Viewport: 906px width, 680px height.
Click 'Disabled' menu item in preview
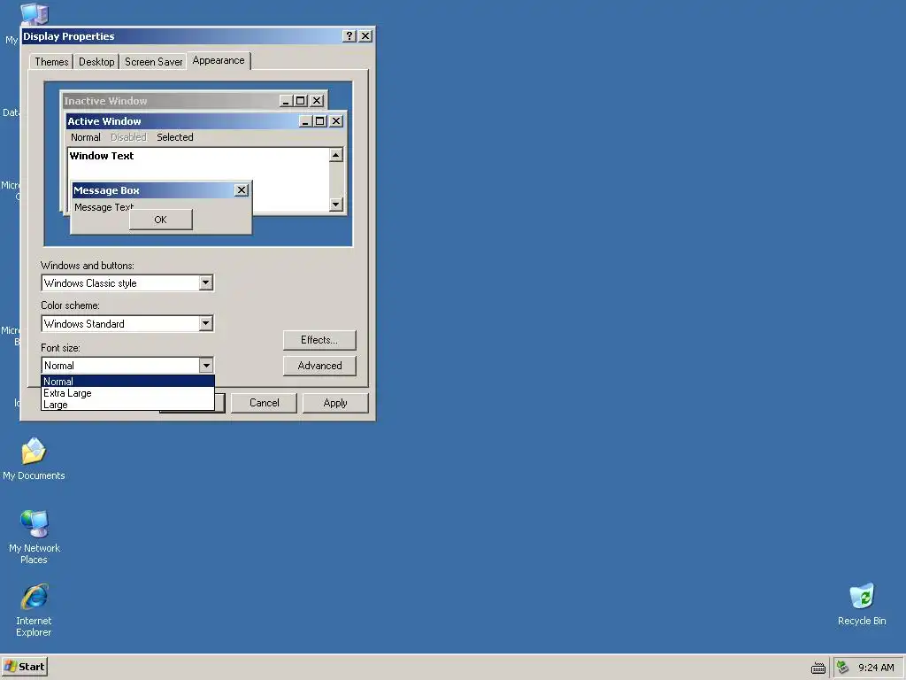128,137
